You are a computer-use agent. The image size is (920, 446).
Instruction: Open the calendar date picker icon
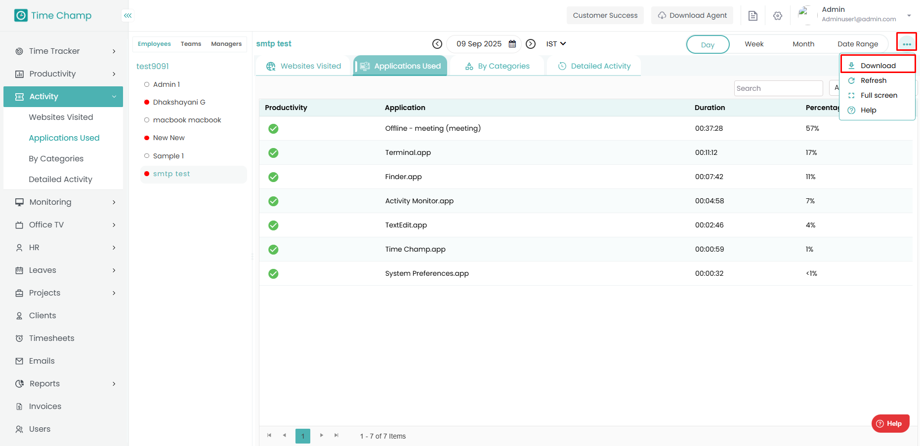pos(512,44)
